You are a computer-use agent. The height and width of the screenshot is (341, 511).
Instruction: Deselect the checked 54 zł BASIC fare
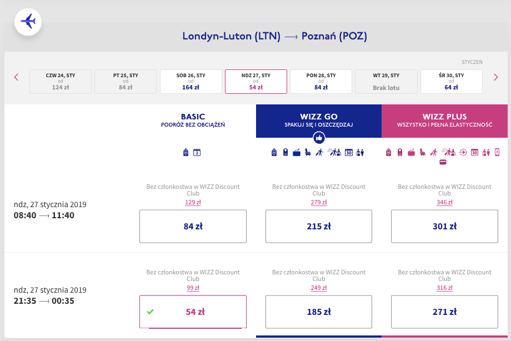tap(193, 312)
